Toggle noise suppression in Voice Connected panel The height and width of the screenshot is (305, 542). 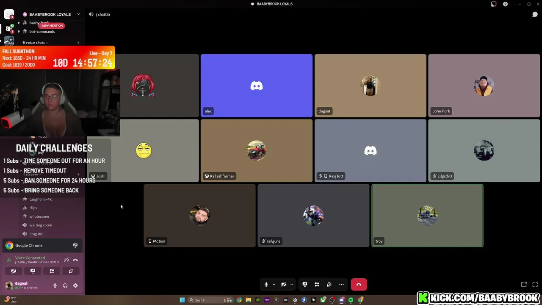pyautogui.click(x=66, y=260)
